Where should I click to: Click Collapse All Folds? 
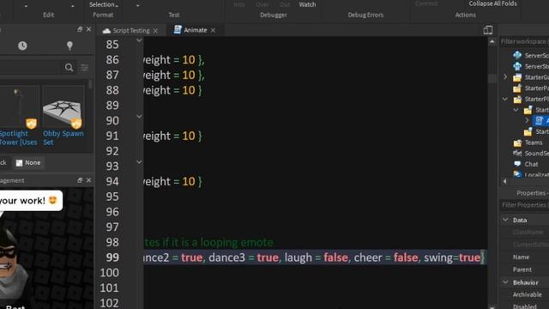coord(492,3)
